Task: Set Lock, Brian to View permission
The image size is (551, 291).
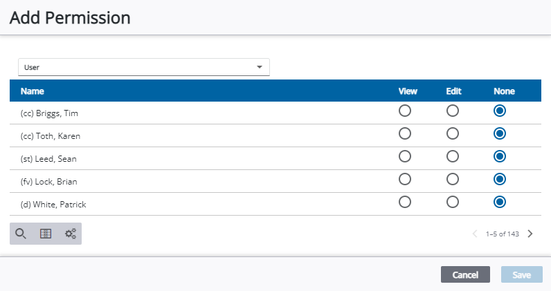Action: (x=405, y=180)
